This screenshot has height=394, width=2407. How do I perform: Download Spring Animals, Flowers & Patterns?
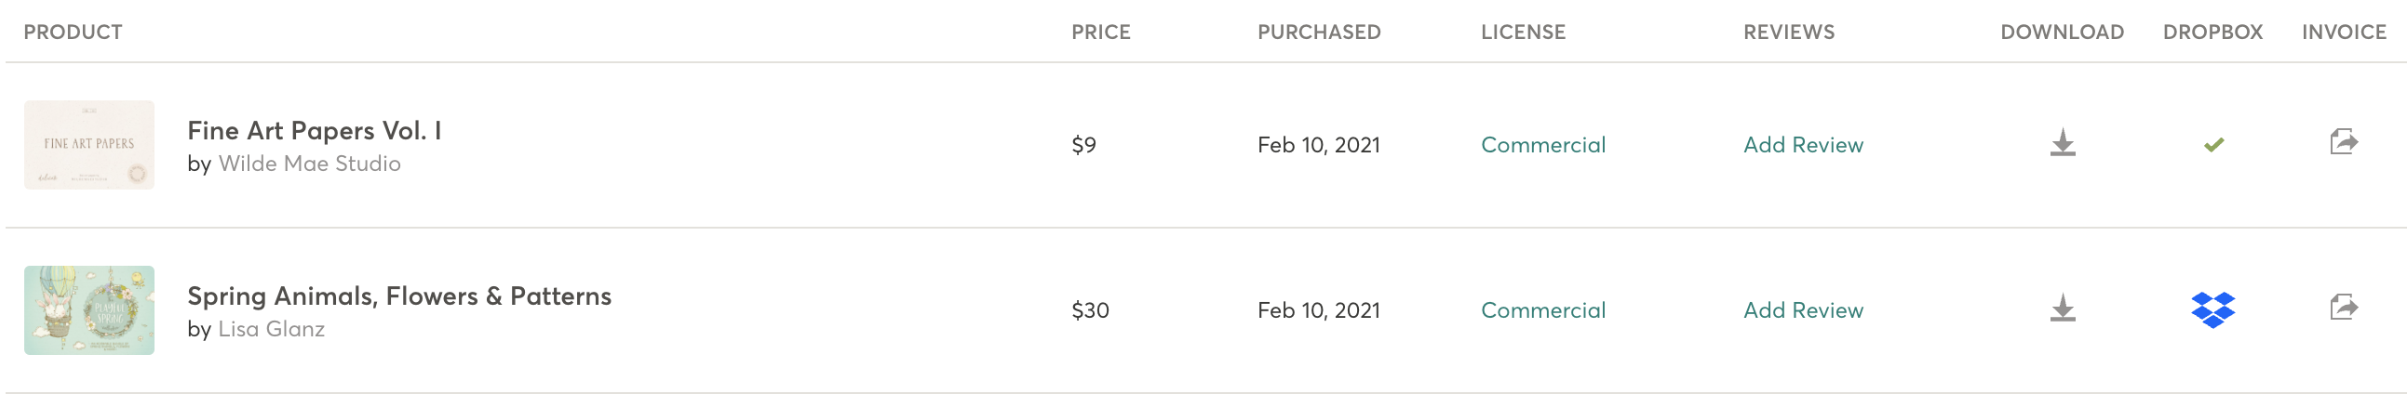click(2063, 309)
